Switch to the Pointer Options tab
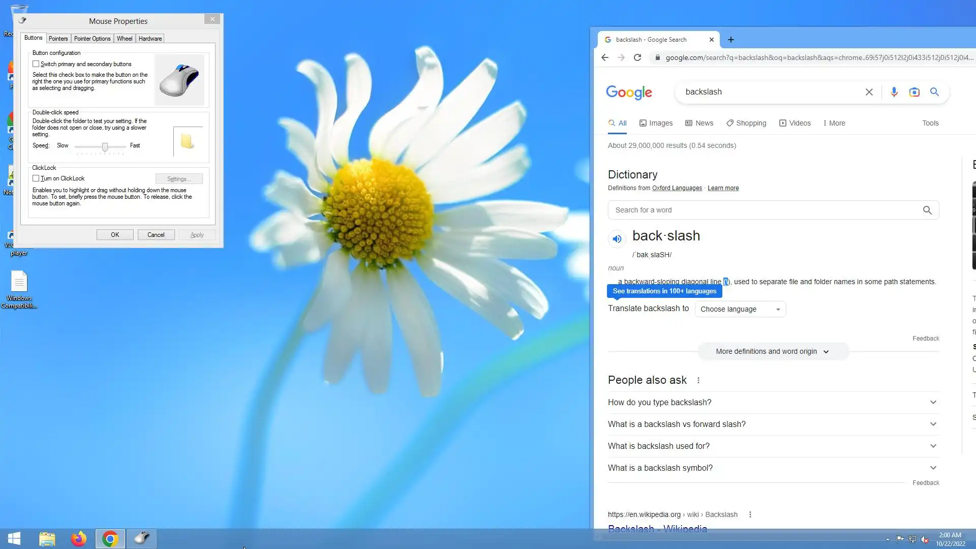This screenshot has width=976, height=549. point(92,39)
